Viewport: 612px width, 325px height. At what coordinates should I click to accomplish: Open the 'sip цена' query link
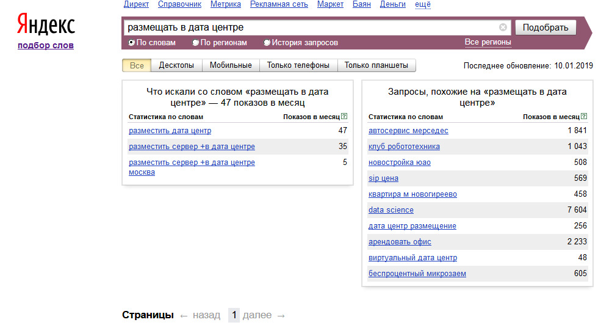click(x=383, y=178)
